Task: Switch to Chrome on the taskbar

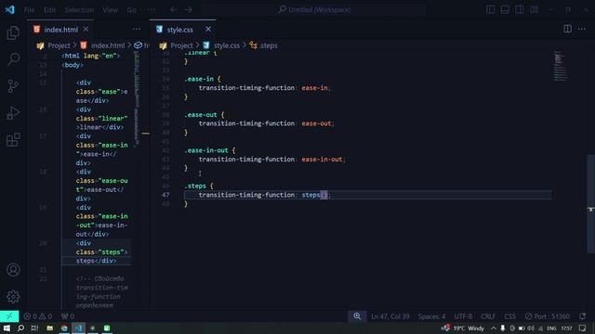Action: click(64, 328)
